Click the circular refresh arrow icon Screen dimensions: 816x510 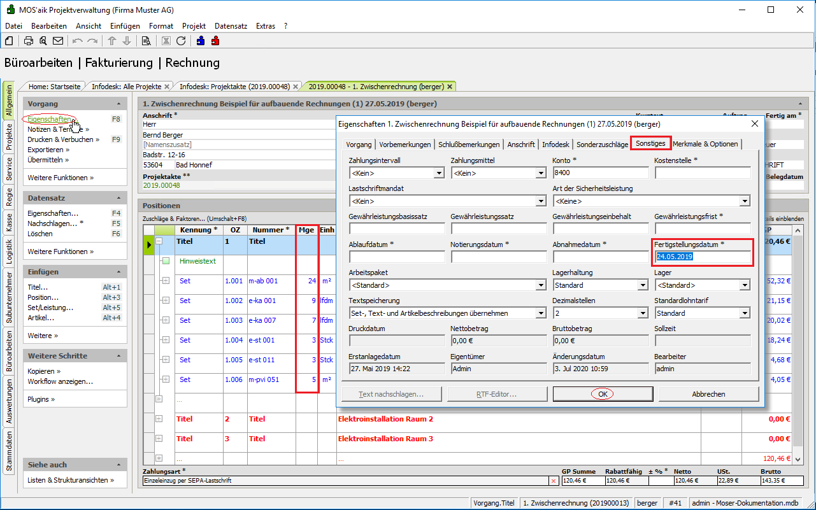pyautogui.click(x=181, y=41)
